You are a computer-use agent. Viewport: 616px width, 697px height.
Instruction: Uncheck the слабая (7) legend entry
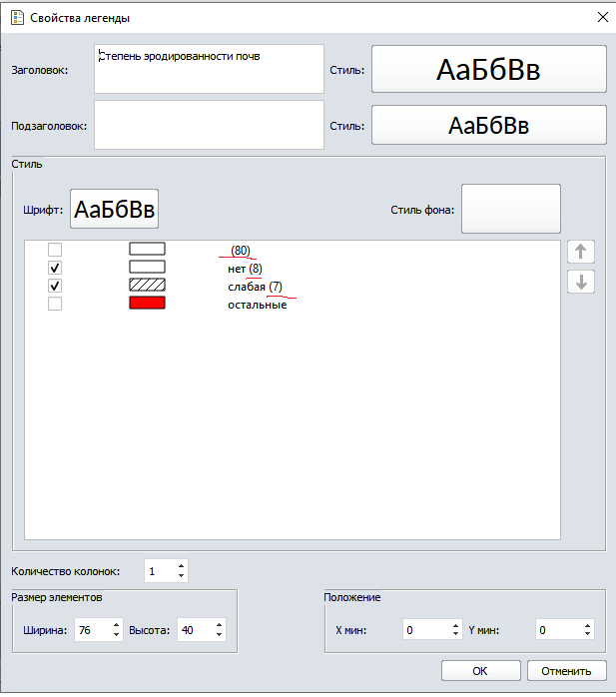pos(56,286)
